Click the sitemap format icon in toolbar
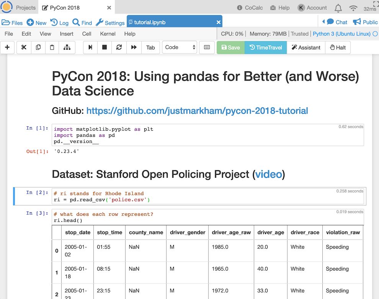The height and width of the screenshot is (299, 379). (67, 47)
